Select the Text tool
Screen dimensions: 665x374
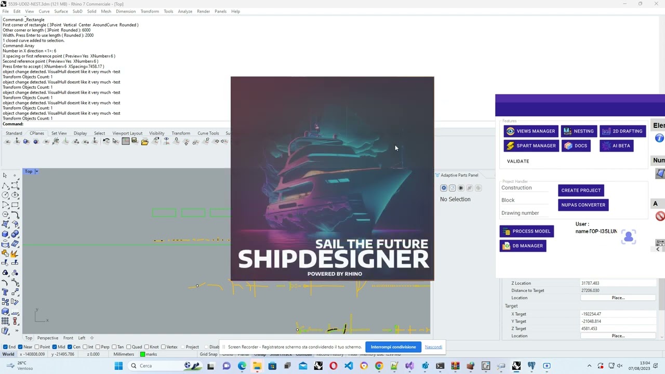(5, 292)
